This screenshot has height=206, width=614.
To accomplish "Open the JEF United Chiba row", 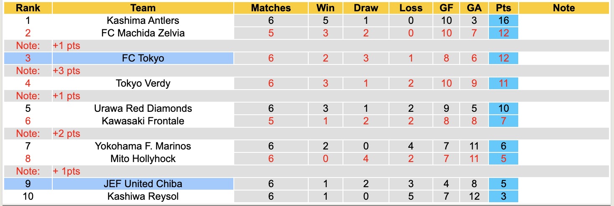I will [x=143, y=184].
